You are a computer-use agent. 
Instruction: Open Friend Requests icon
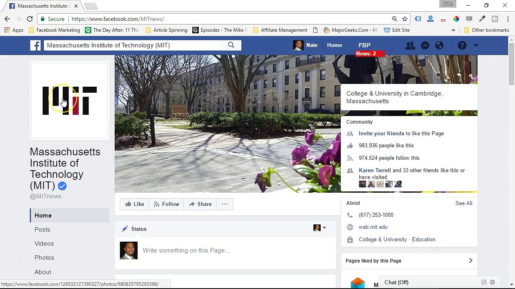pos(410,45)
